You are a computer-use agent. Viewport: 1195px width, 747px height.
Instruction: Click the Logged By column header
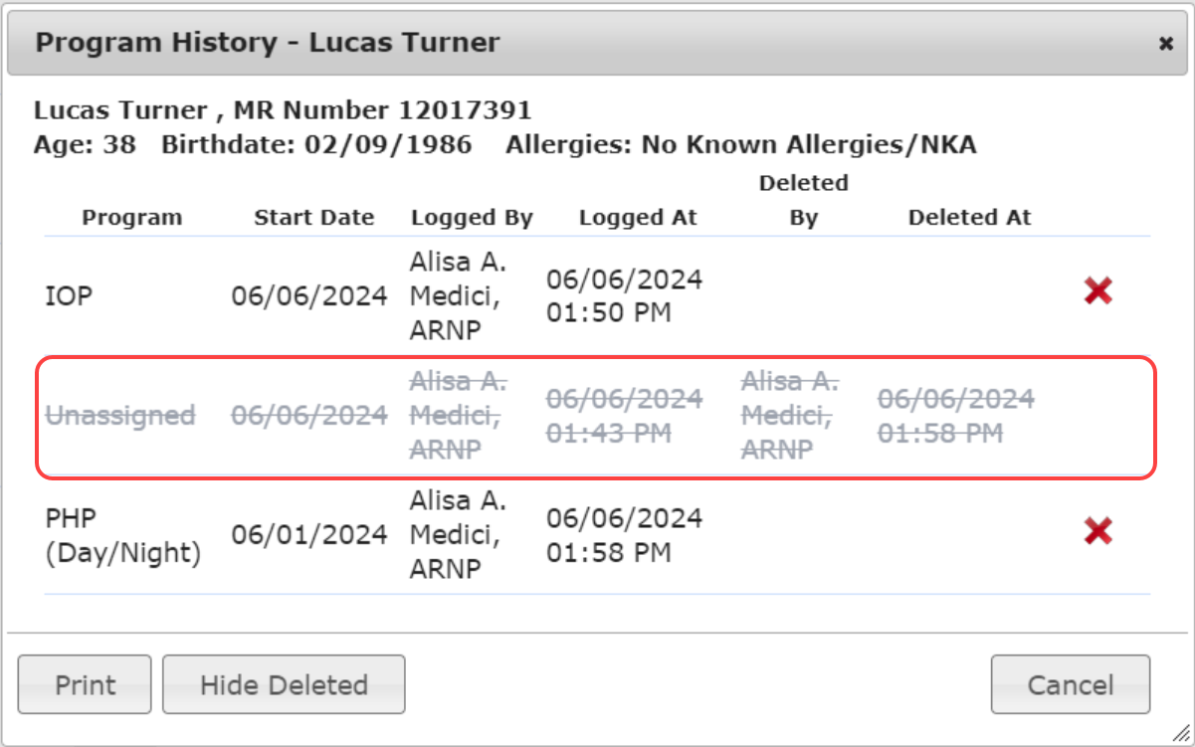coord(472,218)
